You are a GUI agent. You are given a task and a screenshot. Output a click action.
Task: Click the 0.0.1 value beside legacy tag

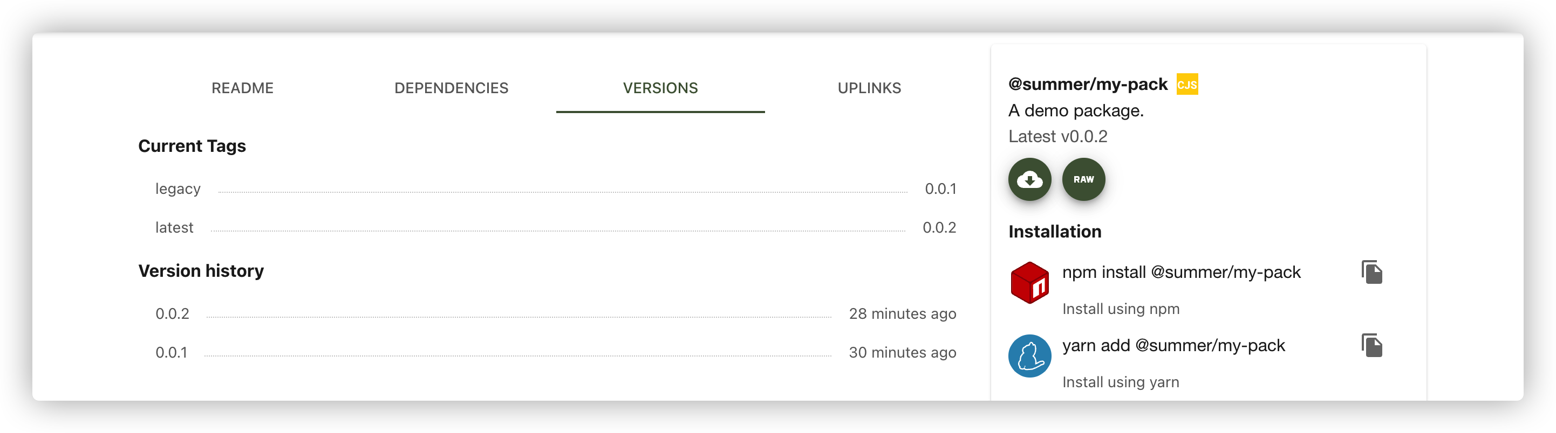(x=940, y=188)
